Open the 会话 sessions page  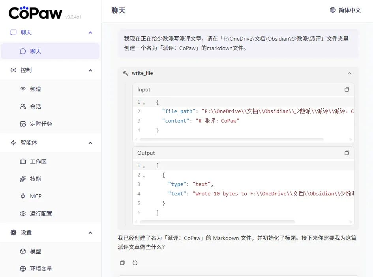[x=50, y=106]
